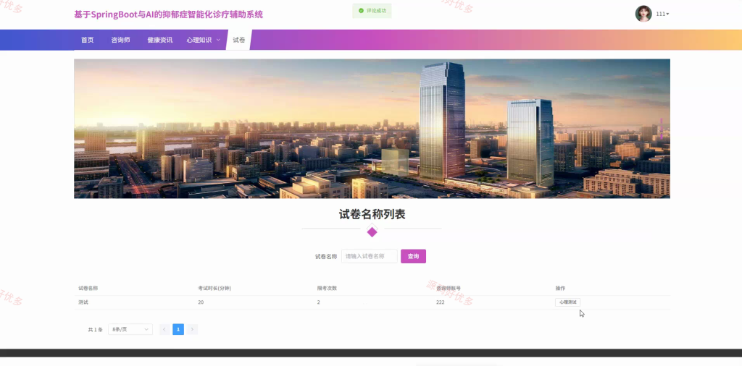Click the 操作 column header

point(560,288)
